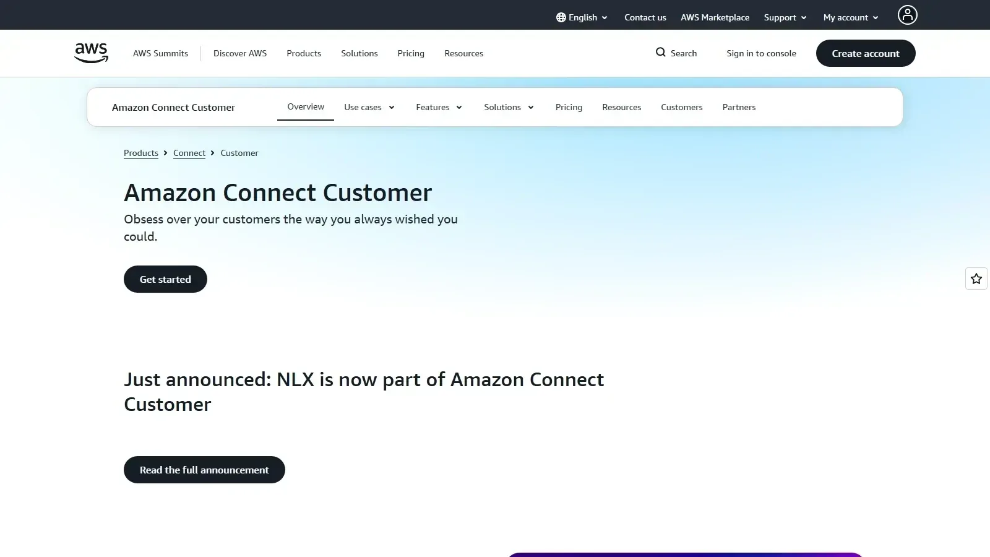Click the Amazon Connect Customer page heading
This screenshot has width=990, height=557.
point(278,192)
